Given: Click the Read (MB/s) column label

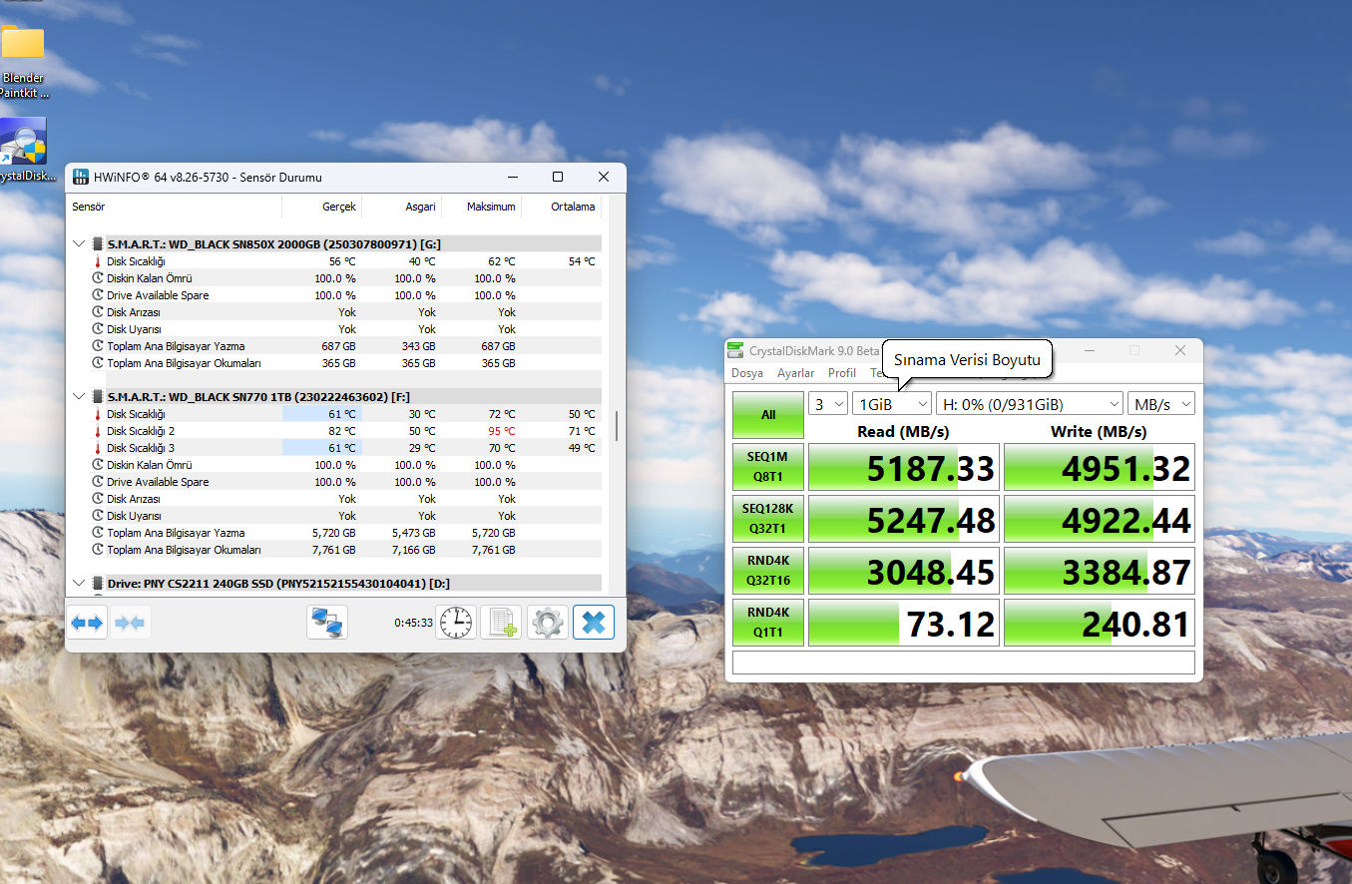Looking at the screenshot, I should 903,431.
